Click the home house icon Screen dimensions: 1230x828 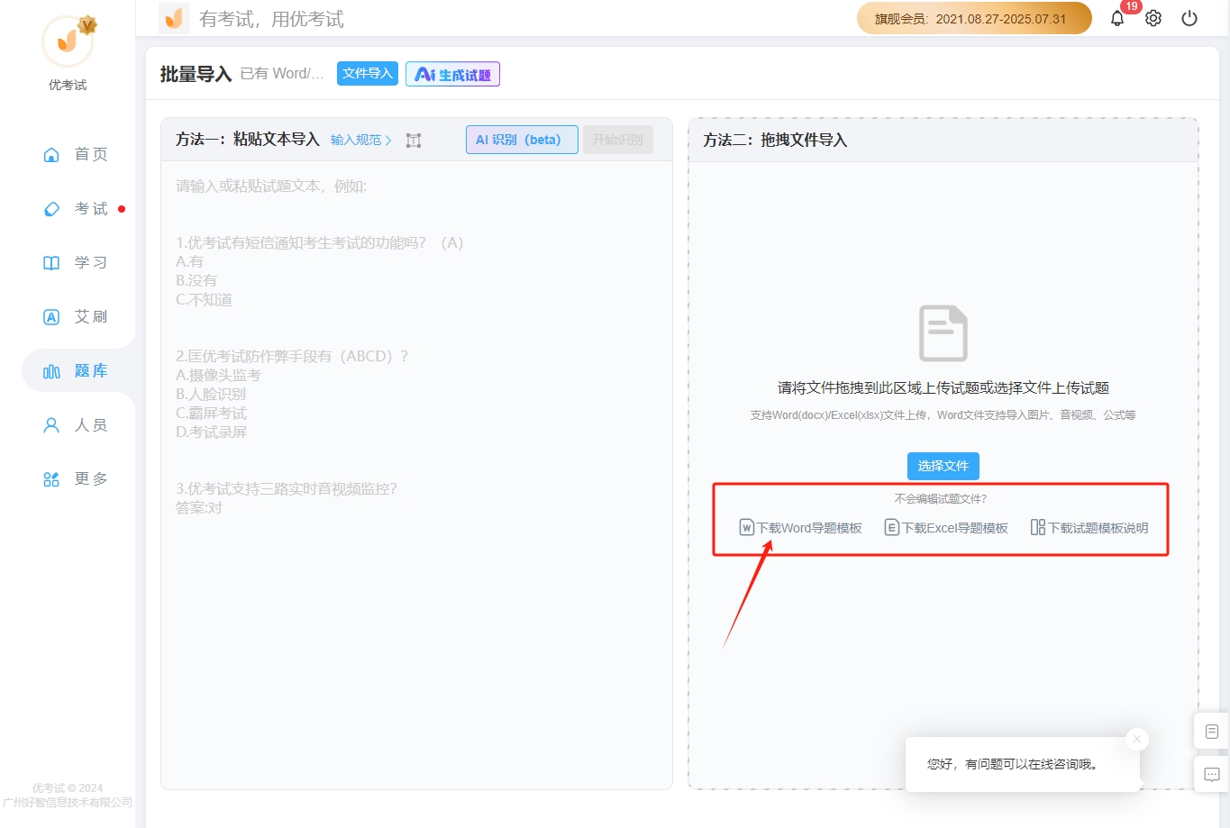tap(51, 155)
